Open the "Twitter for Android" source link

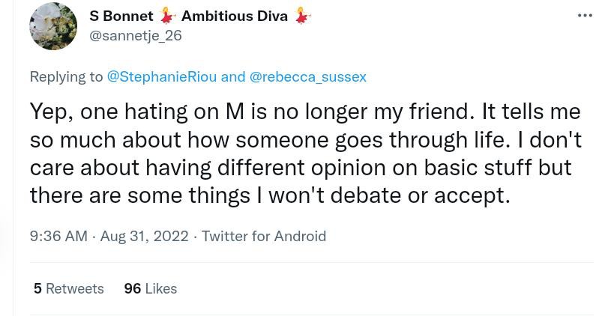(264, 236)
